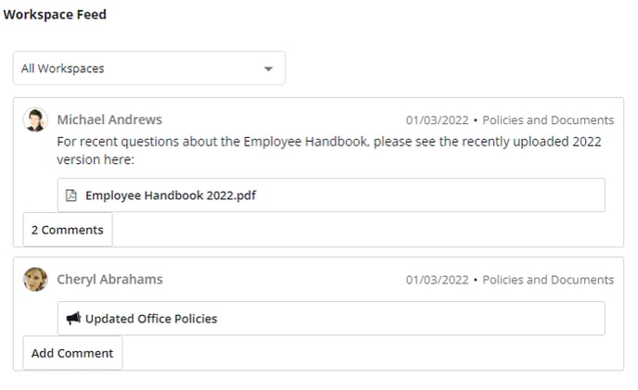The image size is (638, 390).
Task: Click the Michael Andrews name
Action: coord(109,120)
